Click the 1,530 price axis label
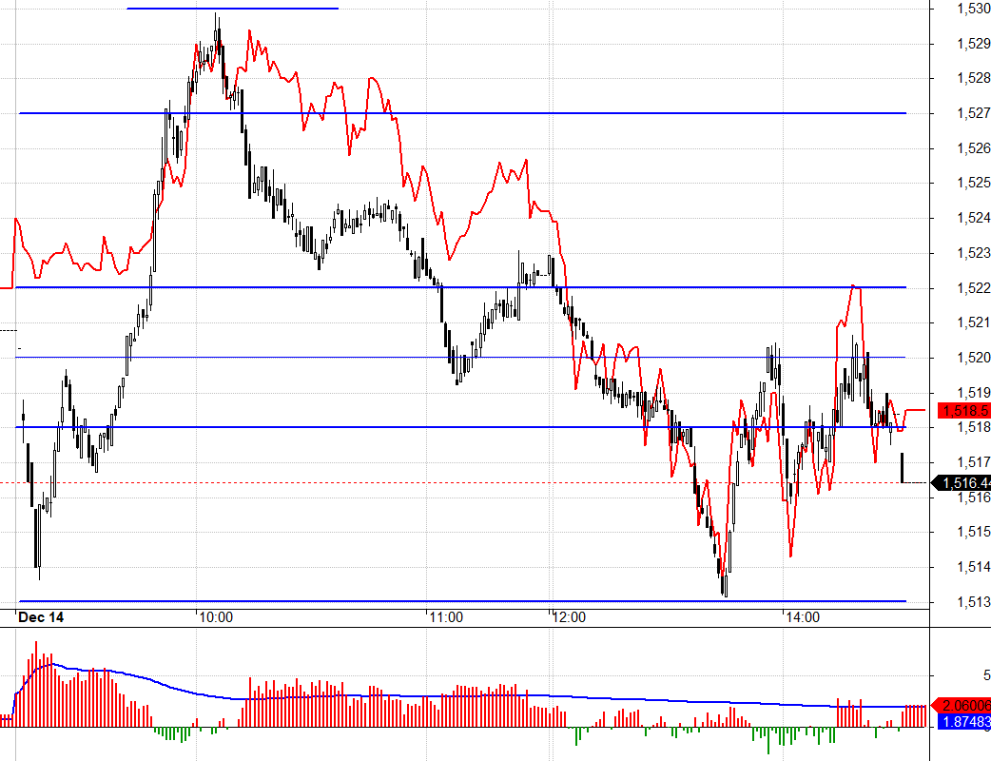This screenshot has width=991, height=761. click(974, 9)
